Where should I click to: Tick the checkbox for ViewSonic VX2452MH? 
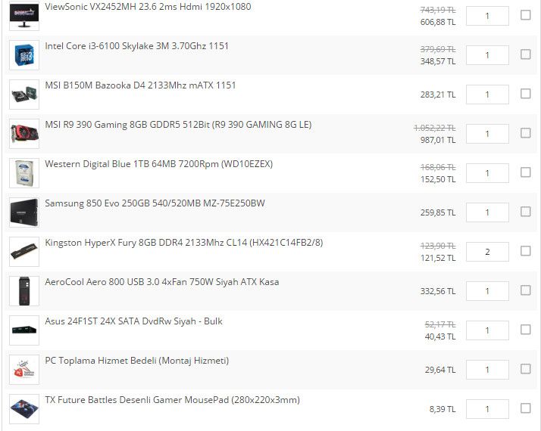click(526, 15)
